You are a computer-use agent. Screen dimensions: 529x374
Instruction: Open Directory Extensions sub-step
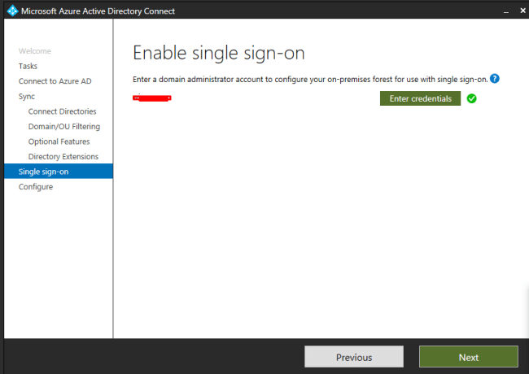(x=63, y=156)
